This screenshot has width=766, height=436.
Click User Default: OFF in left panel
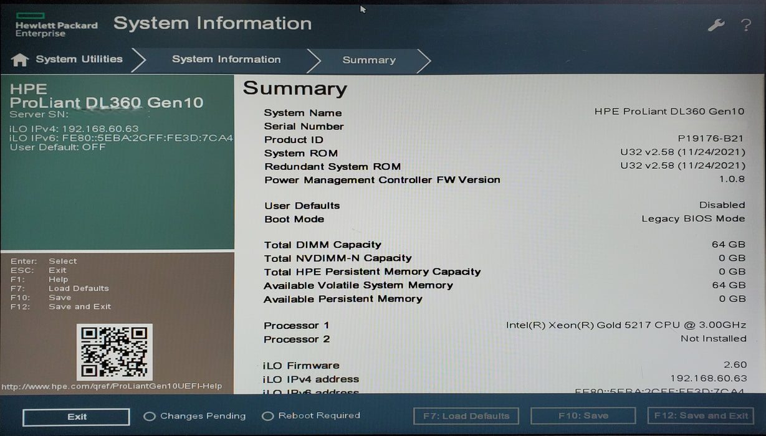[x=57, y=147]
